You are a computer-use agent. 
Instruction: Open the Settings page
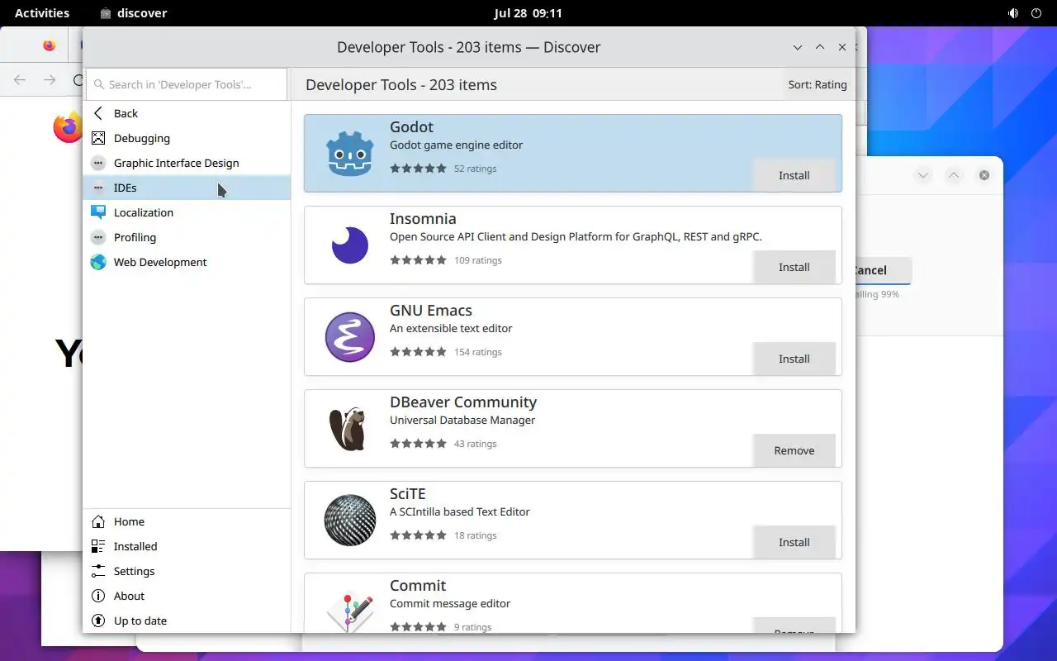(x=187, y=571)
